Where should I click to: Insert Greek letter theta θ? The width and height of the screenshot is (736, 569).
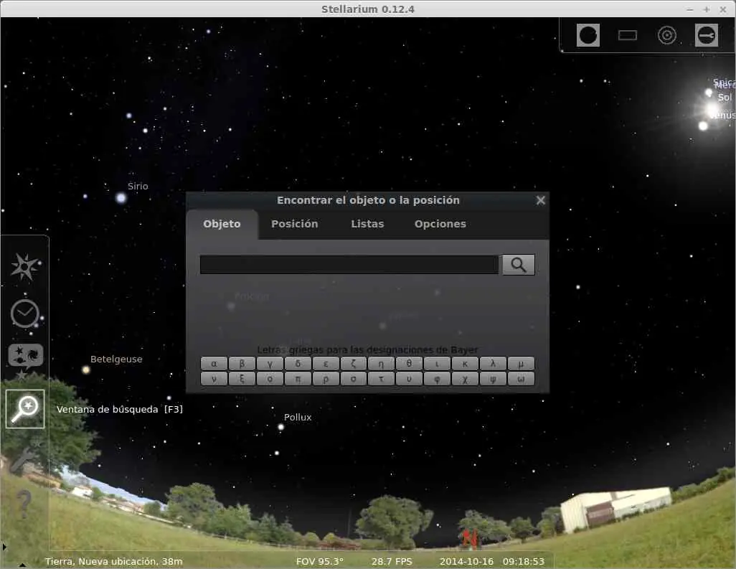pos(410,363)
